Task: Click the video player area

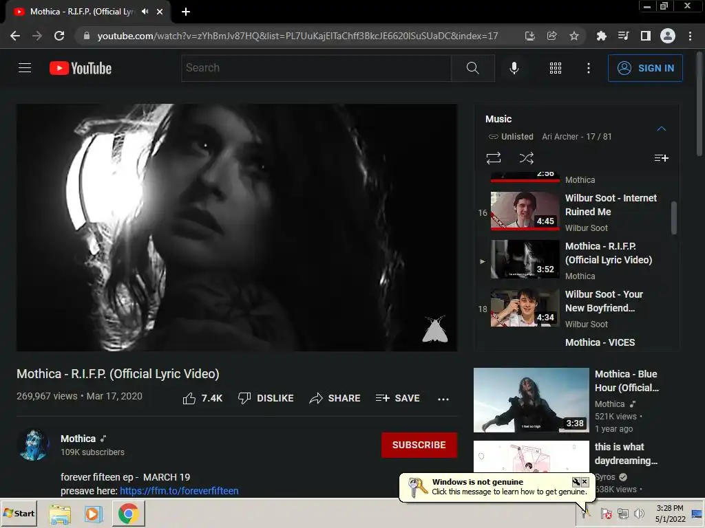Action: (x=237, y=227)
